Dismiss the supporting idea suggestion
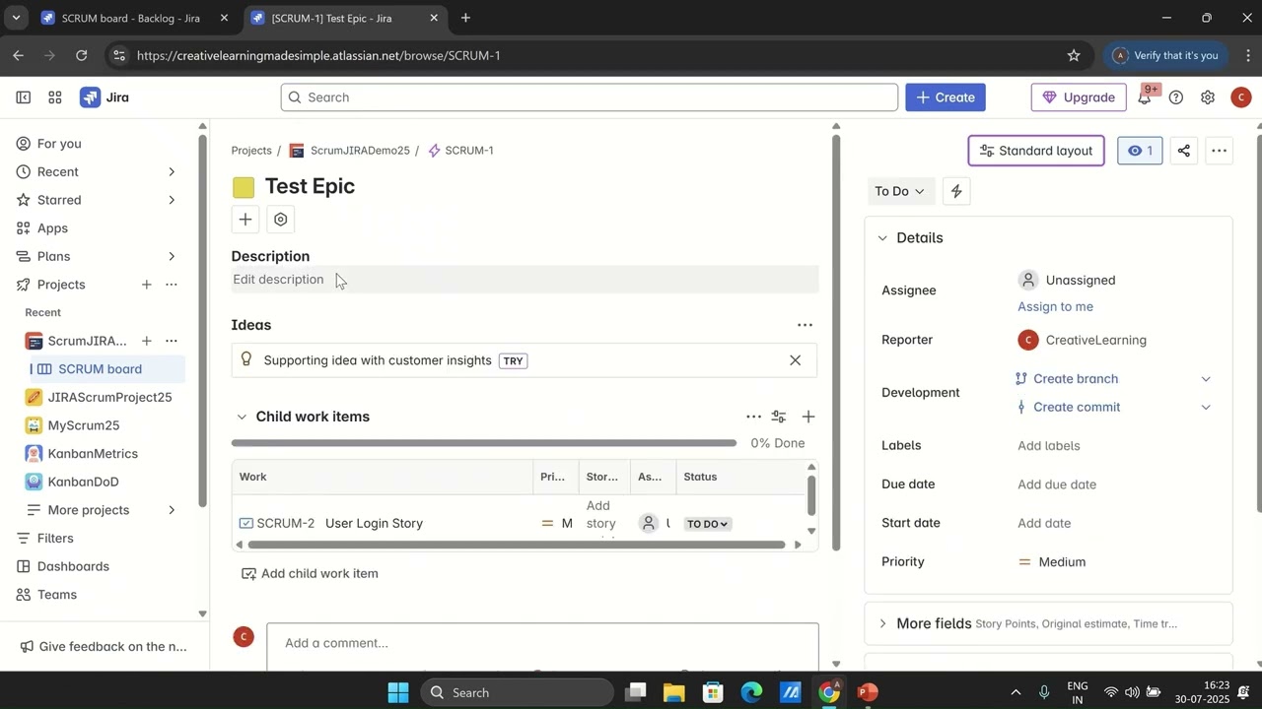This screenshot has height=709, width=1262. [x=796, y=360]
